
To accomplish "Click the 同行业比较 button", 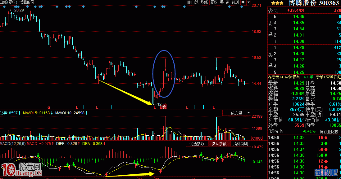I will (x=329, y=132).
